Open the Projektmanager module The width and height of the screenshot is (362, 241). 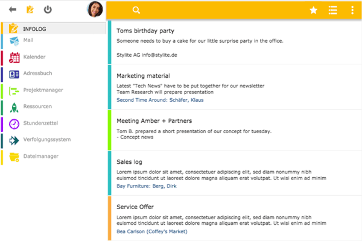43,90
